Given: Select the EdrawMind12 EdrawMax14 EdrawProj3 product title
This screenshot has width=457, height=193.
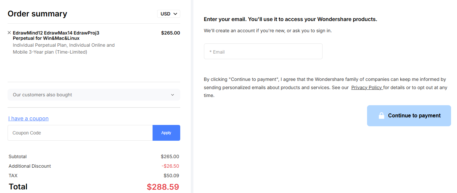Looking at the screenshot, I should tap(56, 35).
